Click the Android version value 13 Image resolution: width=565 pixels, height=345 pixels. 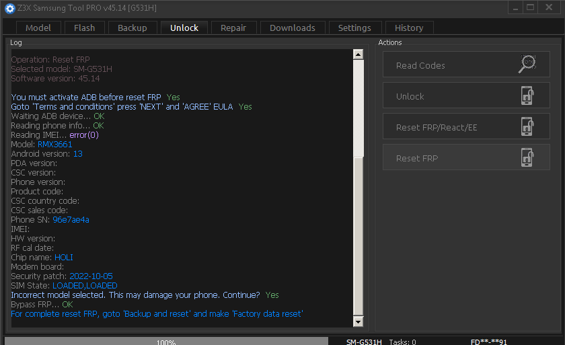tap(78, 154)
